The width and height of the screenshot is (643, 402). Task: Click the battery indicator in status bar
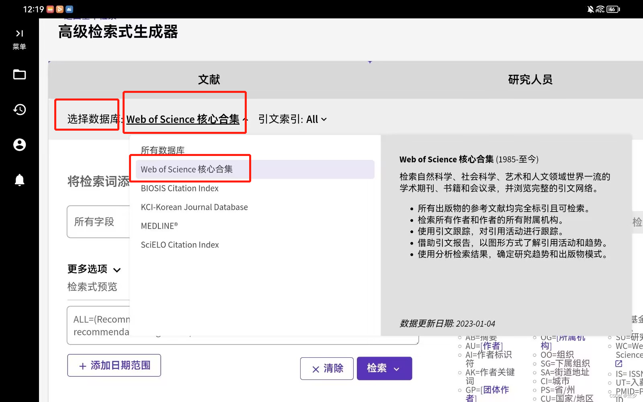coord(613,9)
